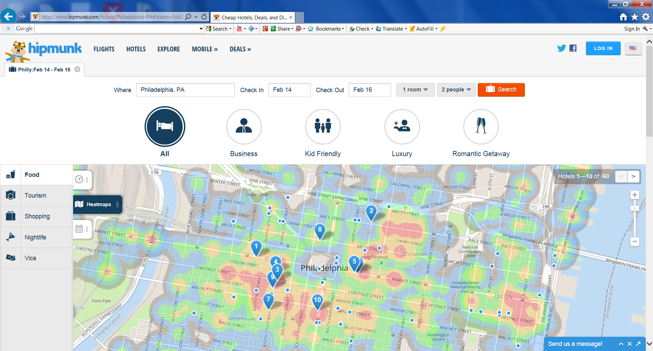Click the map zoom slider handle
The image size is (653, 351).
click(x=634, y=208)
